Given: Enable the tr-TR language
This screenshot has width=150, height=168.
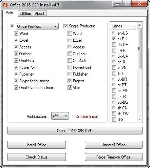Looking at the screenshot, I should [114, 96].
